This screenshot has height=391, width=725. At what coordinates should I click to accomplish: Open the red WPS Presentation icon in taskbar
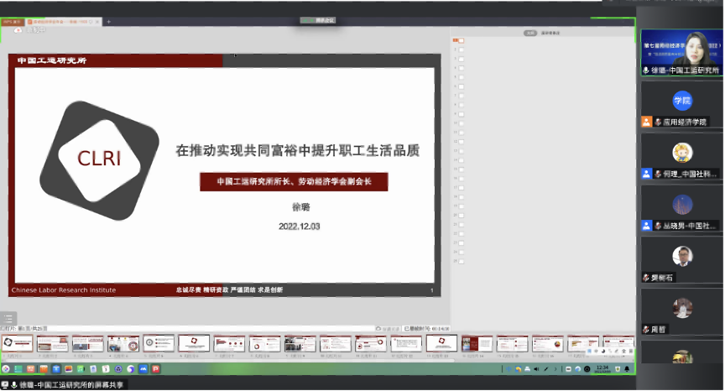[x=156, y=369]
